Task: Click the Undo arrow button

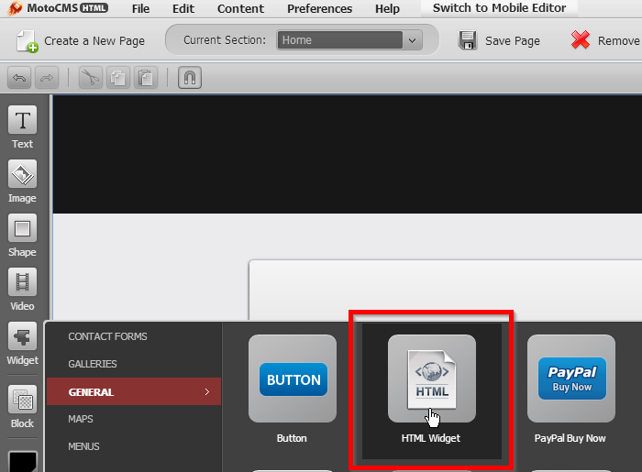Action: pyautogui.click(x=19, y=77)
